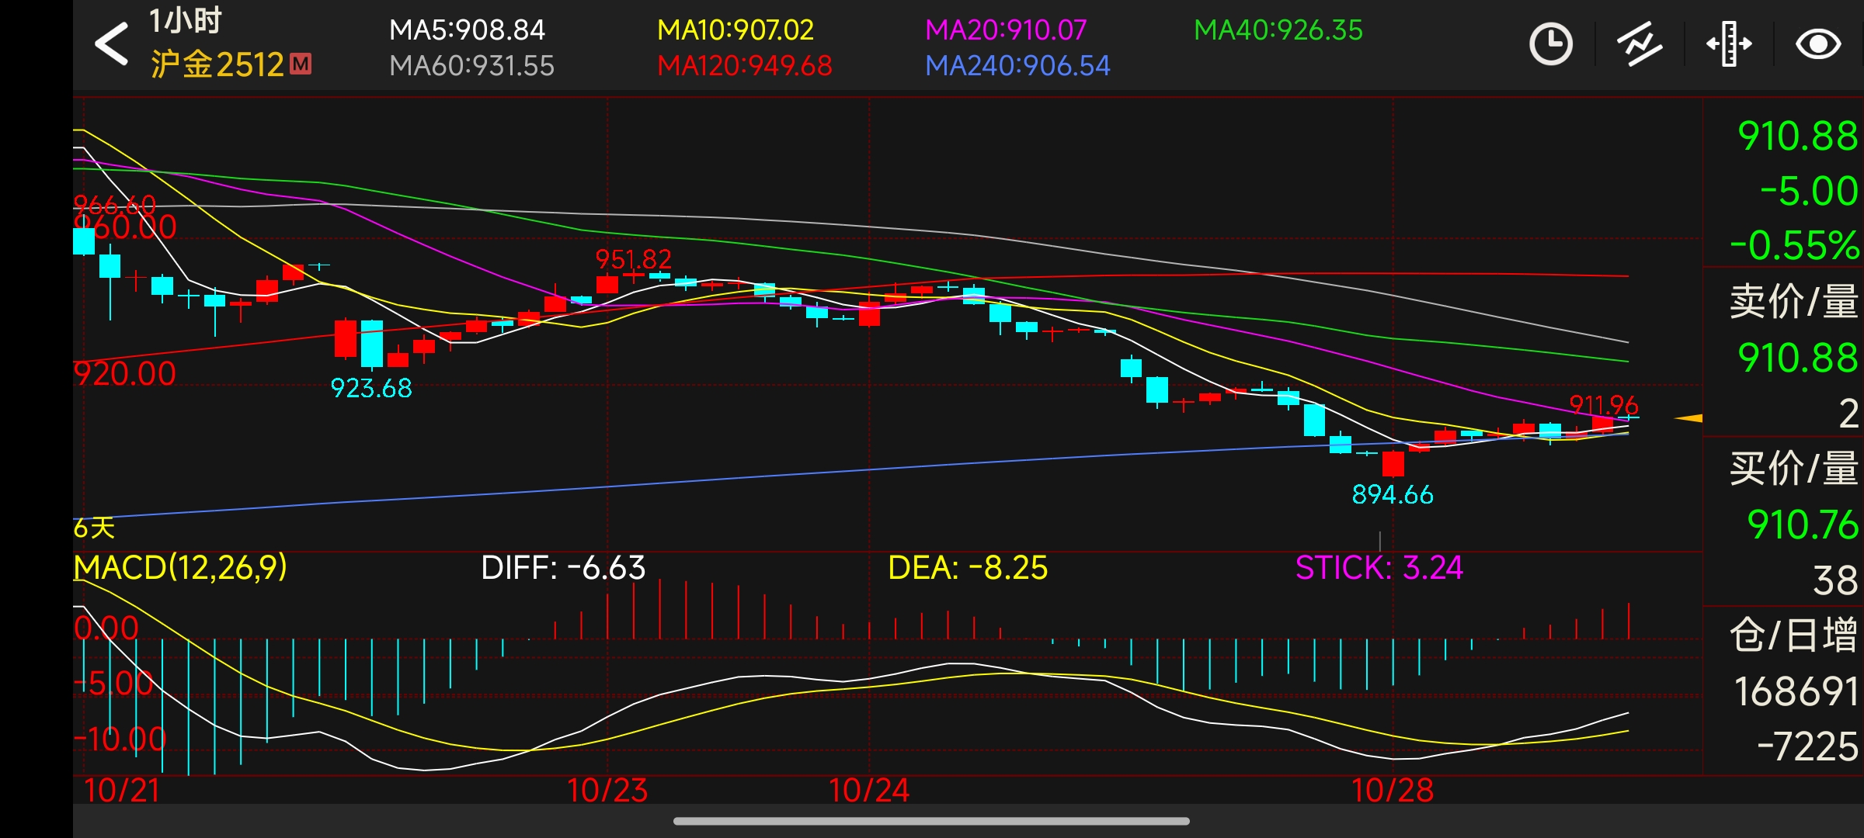
Task: Click the 10/28 date axis marker
Action: click(1392, 791)
